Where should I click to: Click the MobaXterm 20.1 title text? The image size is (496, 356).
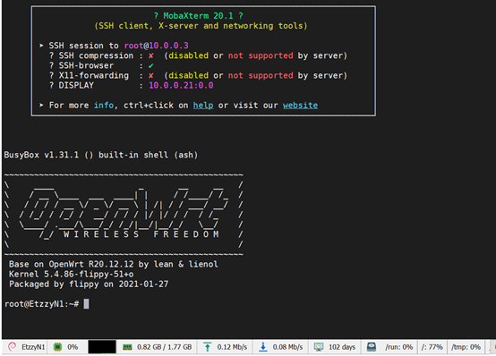pos(199,16)
